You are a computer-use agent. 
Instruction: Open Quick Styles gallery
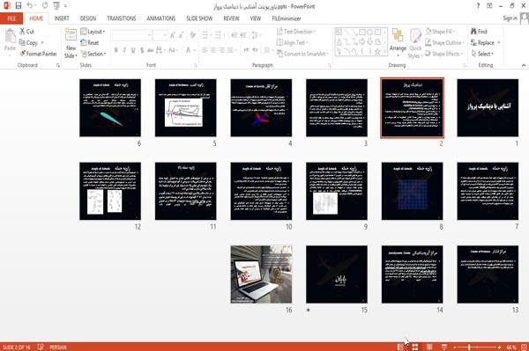tap(415, 44)
